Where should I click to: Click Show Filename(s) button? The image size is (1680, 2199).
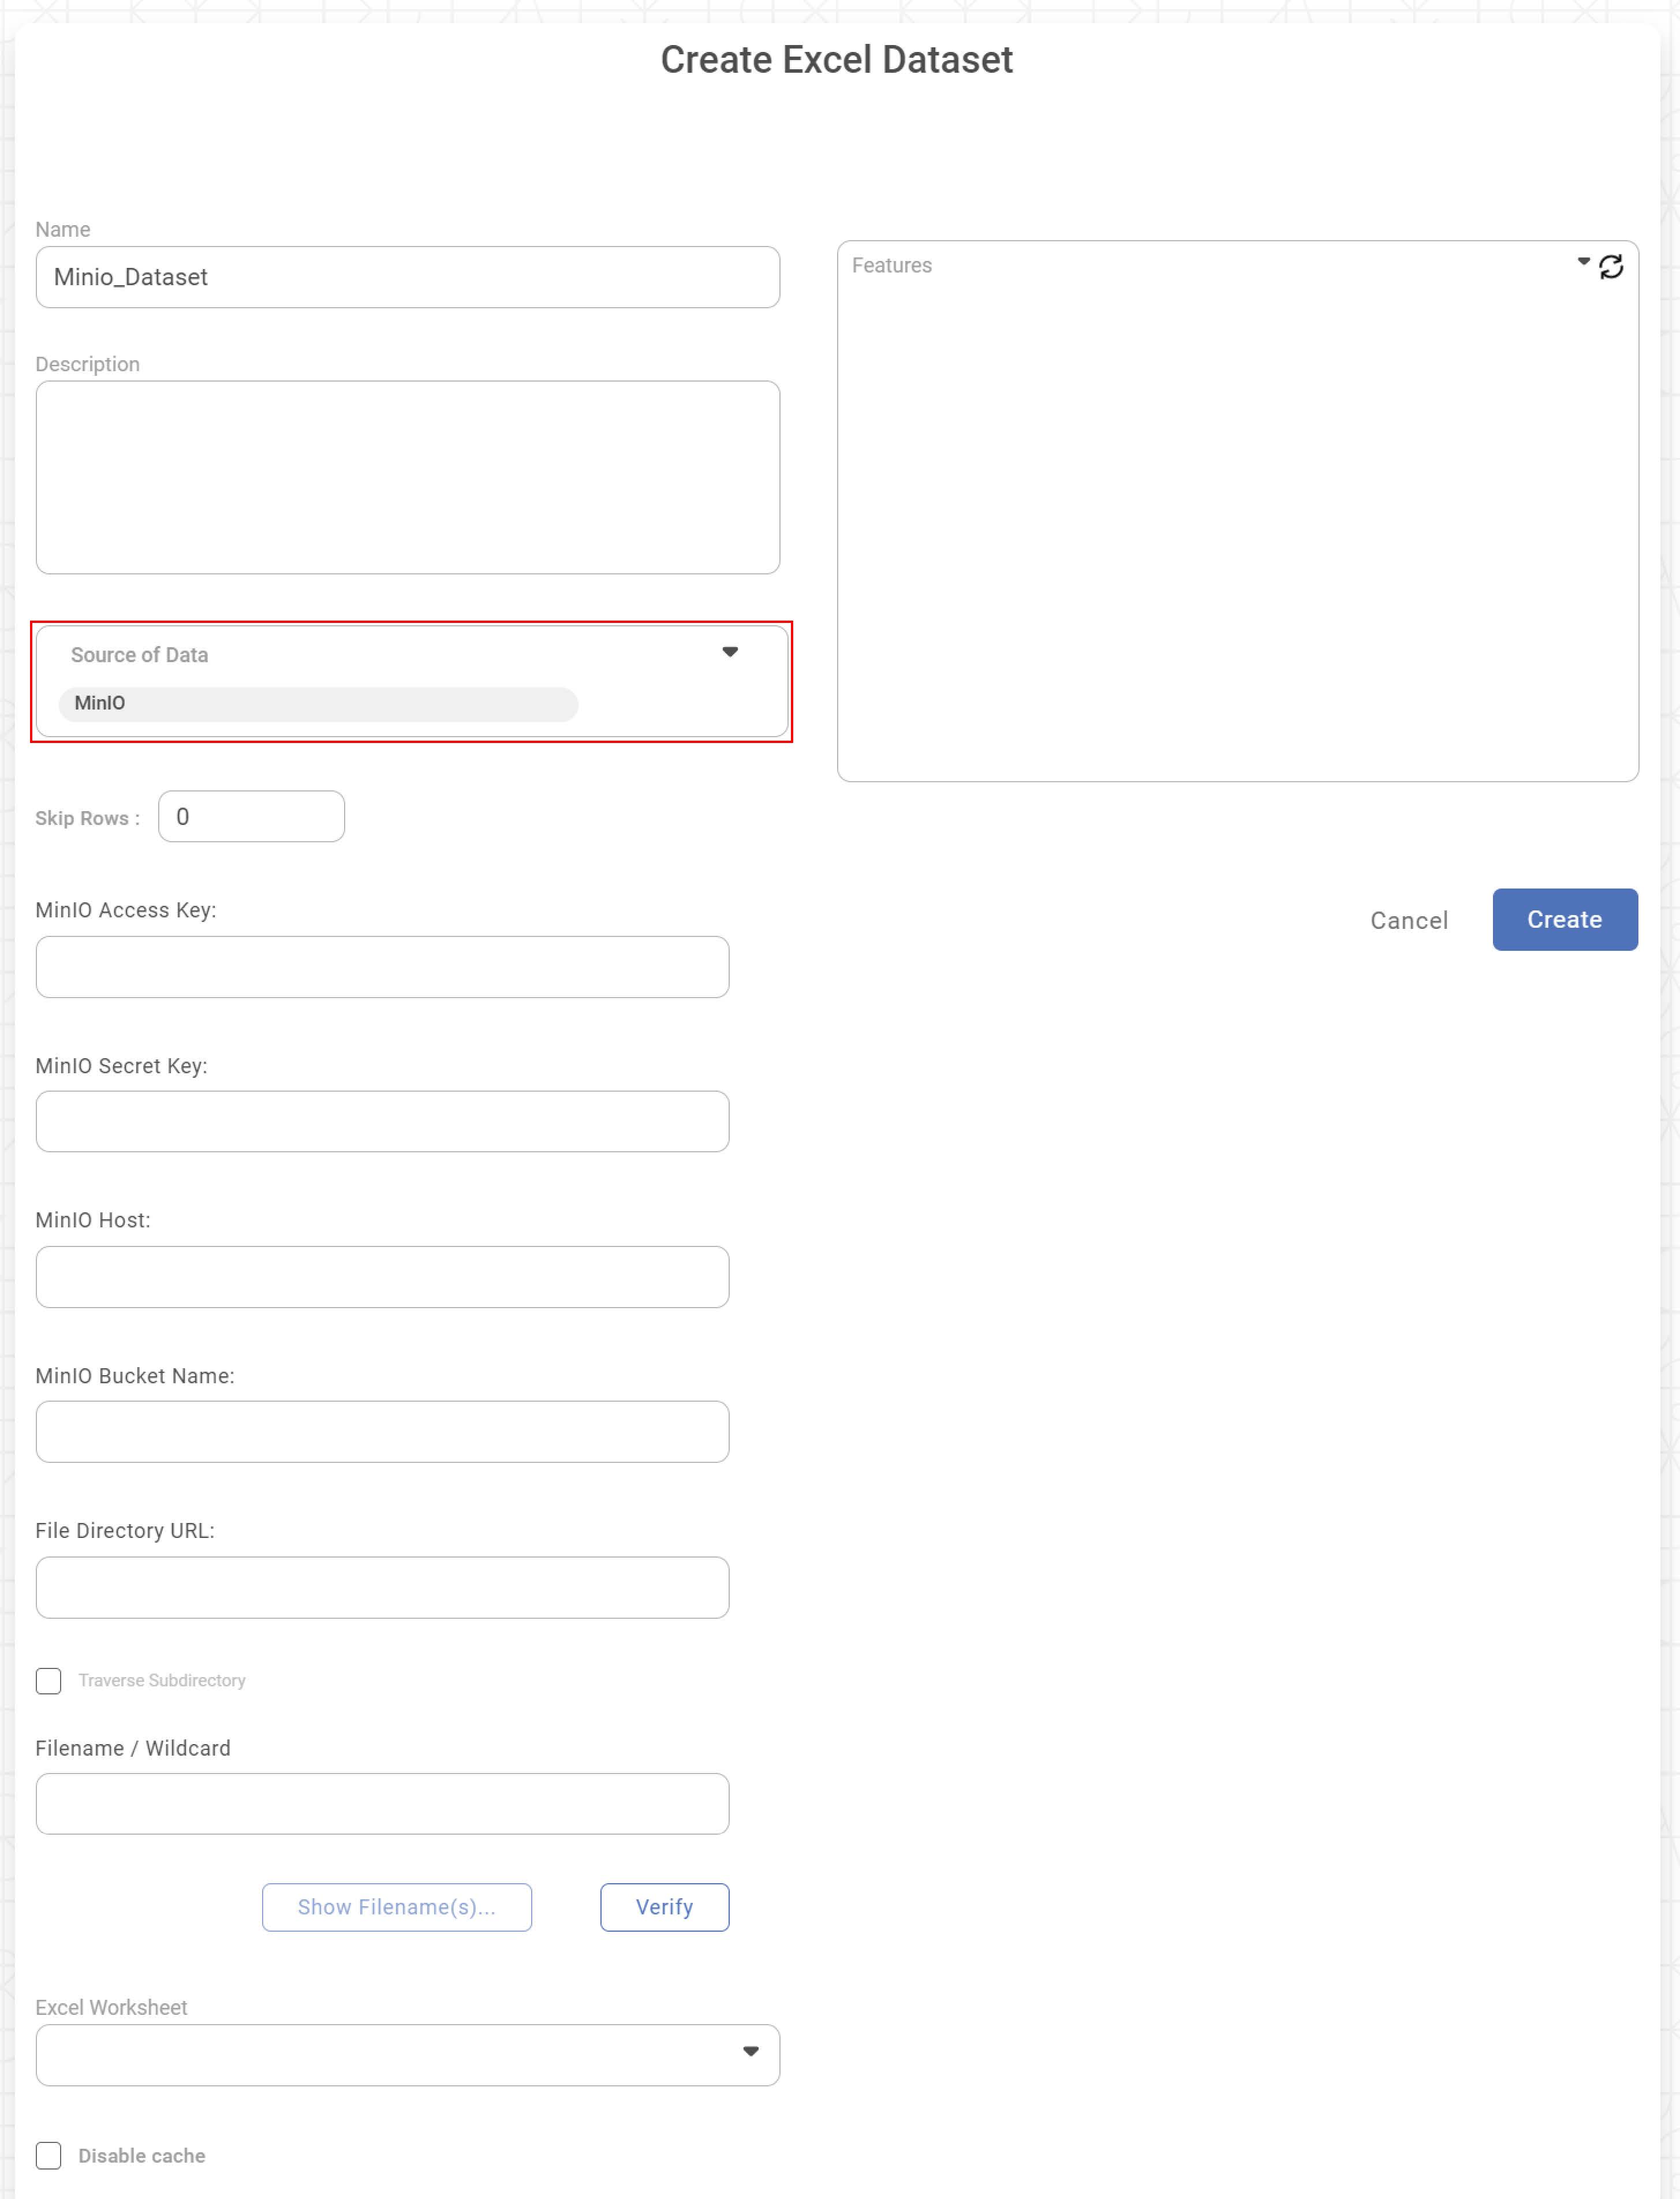396,1907
